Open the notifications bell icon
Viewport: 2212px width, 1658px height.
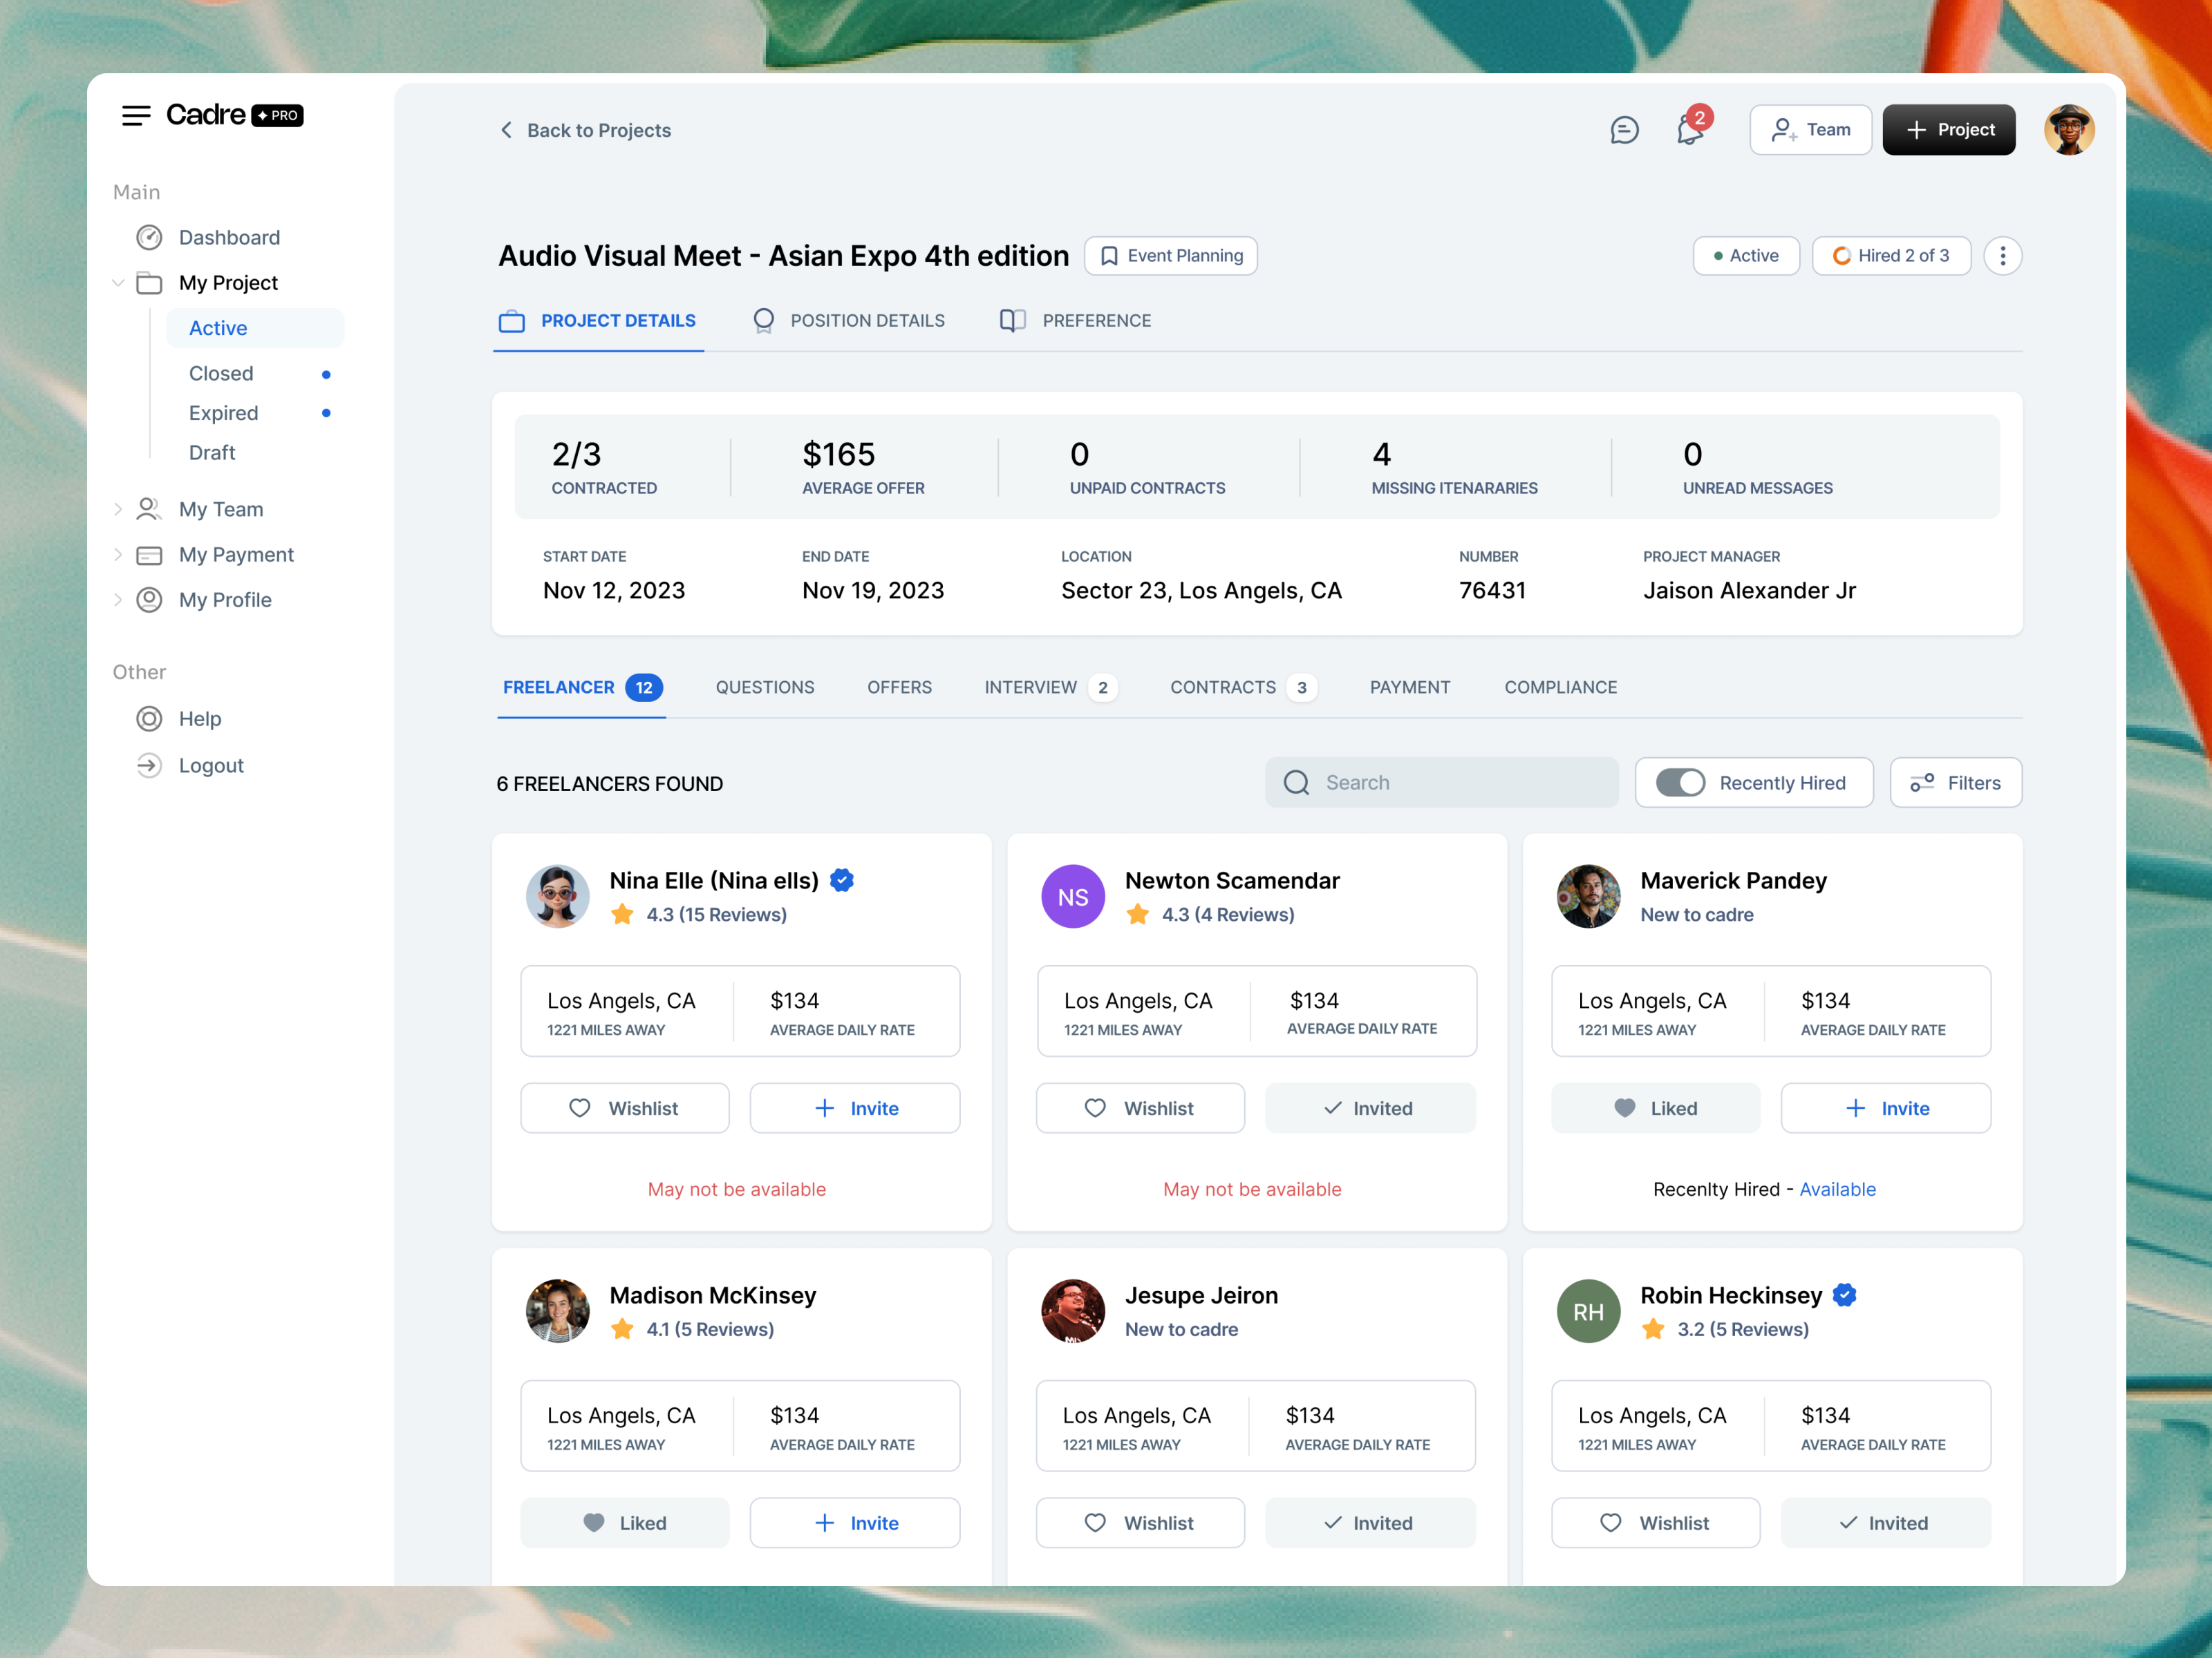click(x=1690, y=130)
